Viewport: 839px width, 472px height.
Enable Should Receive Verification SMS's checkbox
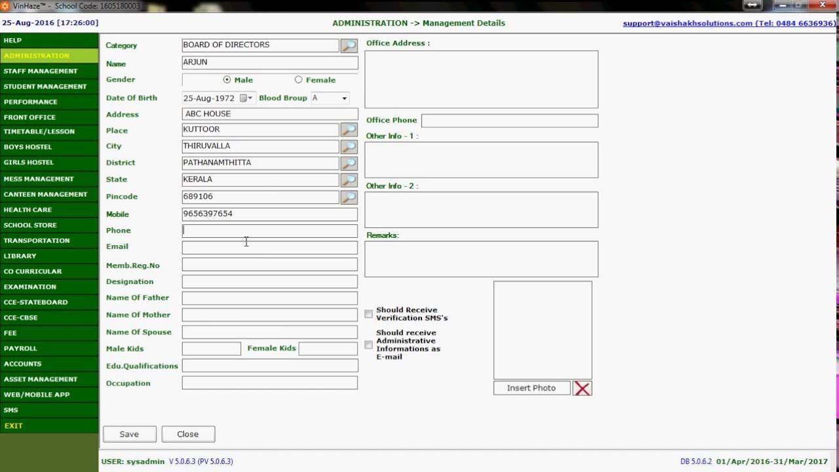tap(369, 314)
